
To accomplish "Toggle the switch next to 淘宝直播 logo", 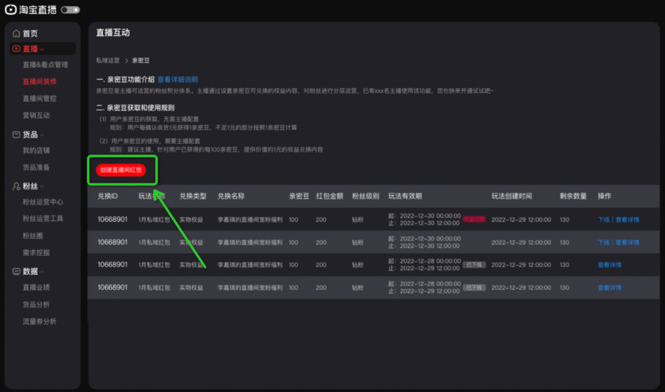I will pos(70,10).
